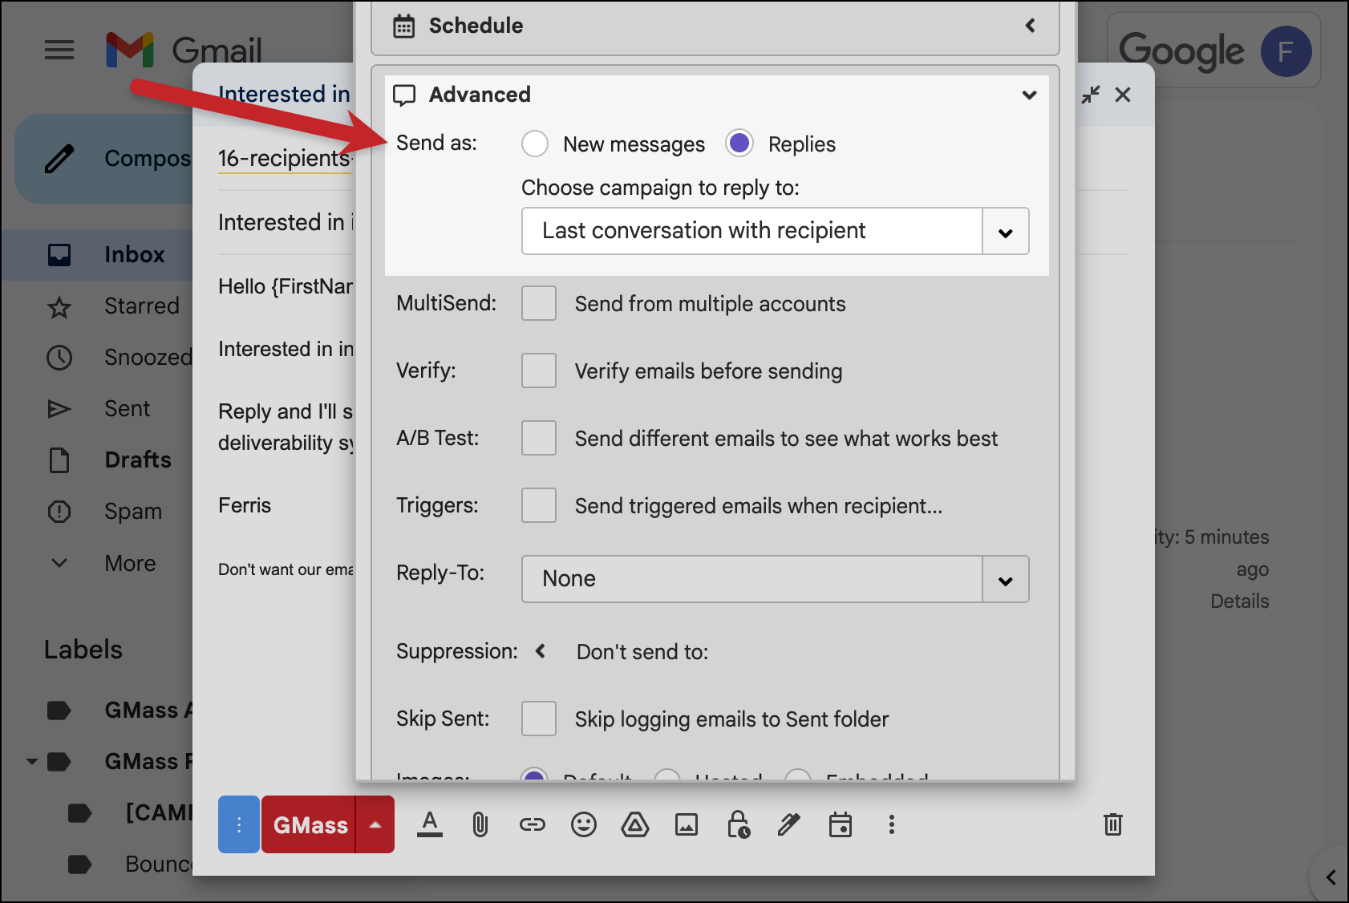Click the Drafts page icon
The width and height of the screenshot is (1349, 903).
(59, 460)
